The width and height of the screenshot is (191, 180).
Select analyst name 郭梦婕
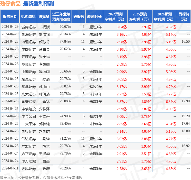click(44, 124)
